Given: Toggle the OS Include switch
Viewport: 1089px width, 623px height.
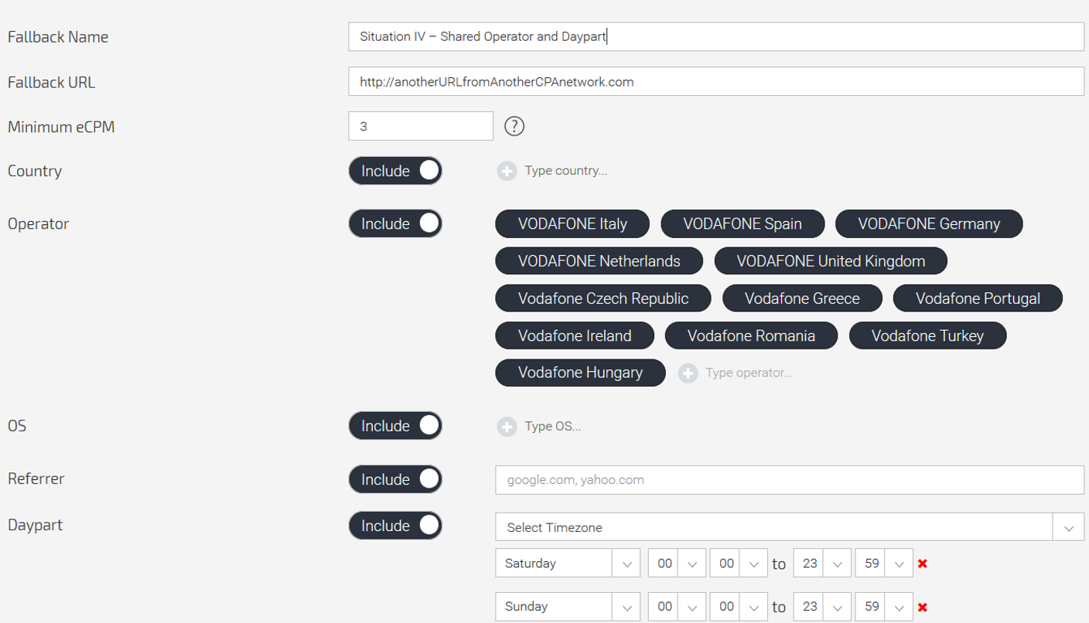Looking at the screenshot, I should pyautogui.click(x=395, y=426).
